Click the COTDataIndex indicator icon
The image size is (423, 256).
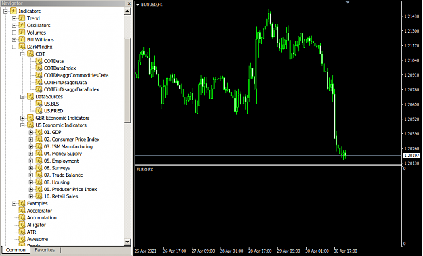39,68
